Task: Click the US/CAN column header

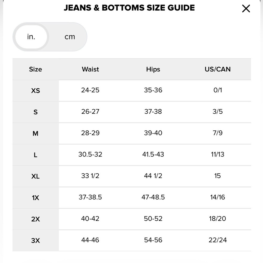Action: (218, 69)
